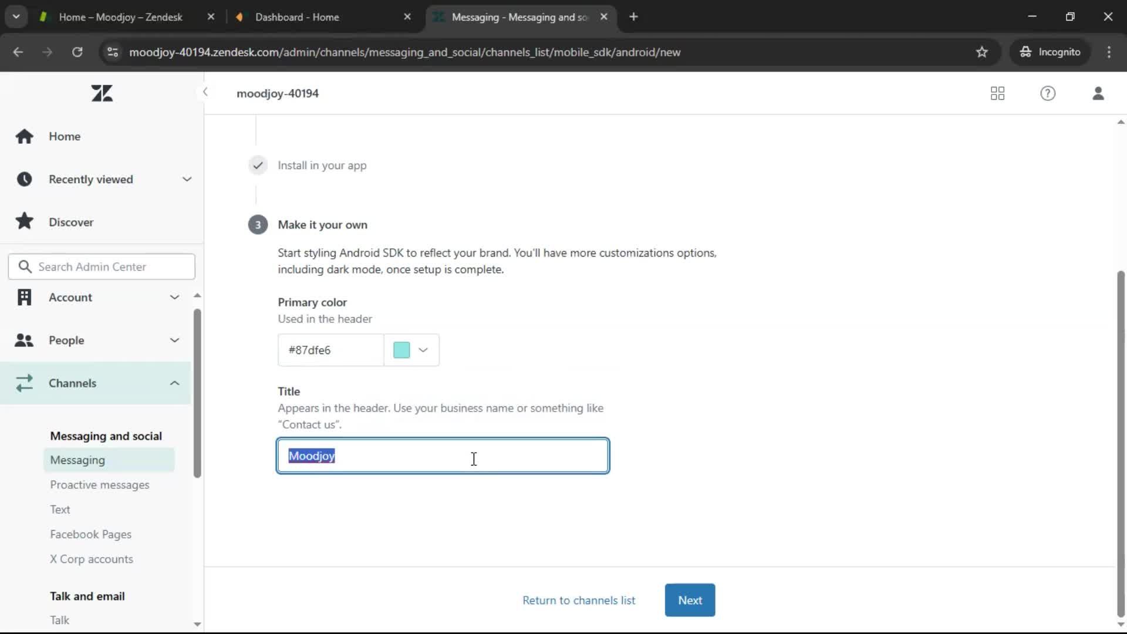Viewport: 1127px width, 634px height.
Task: Click the Messaging and social heading
Action: [x=106, y=436]
